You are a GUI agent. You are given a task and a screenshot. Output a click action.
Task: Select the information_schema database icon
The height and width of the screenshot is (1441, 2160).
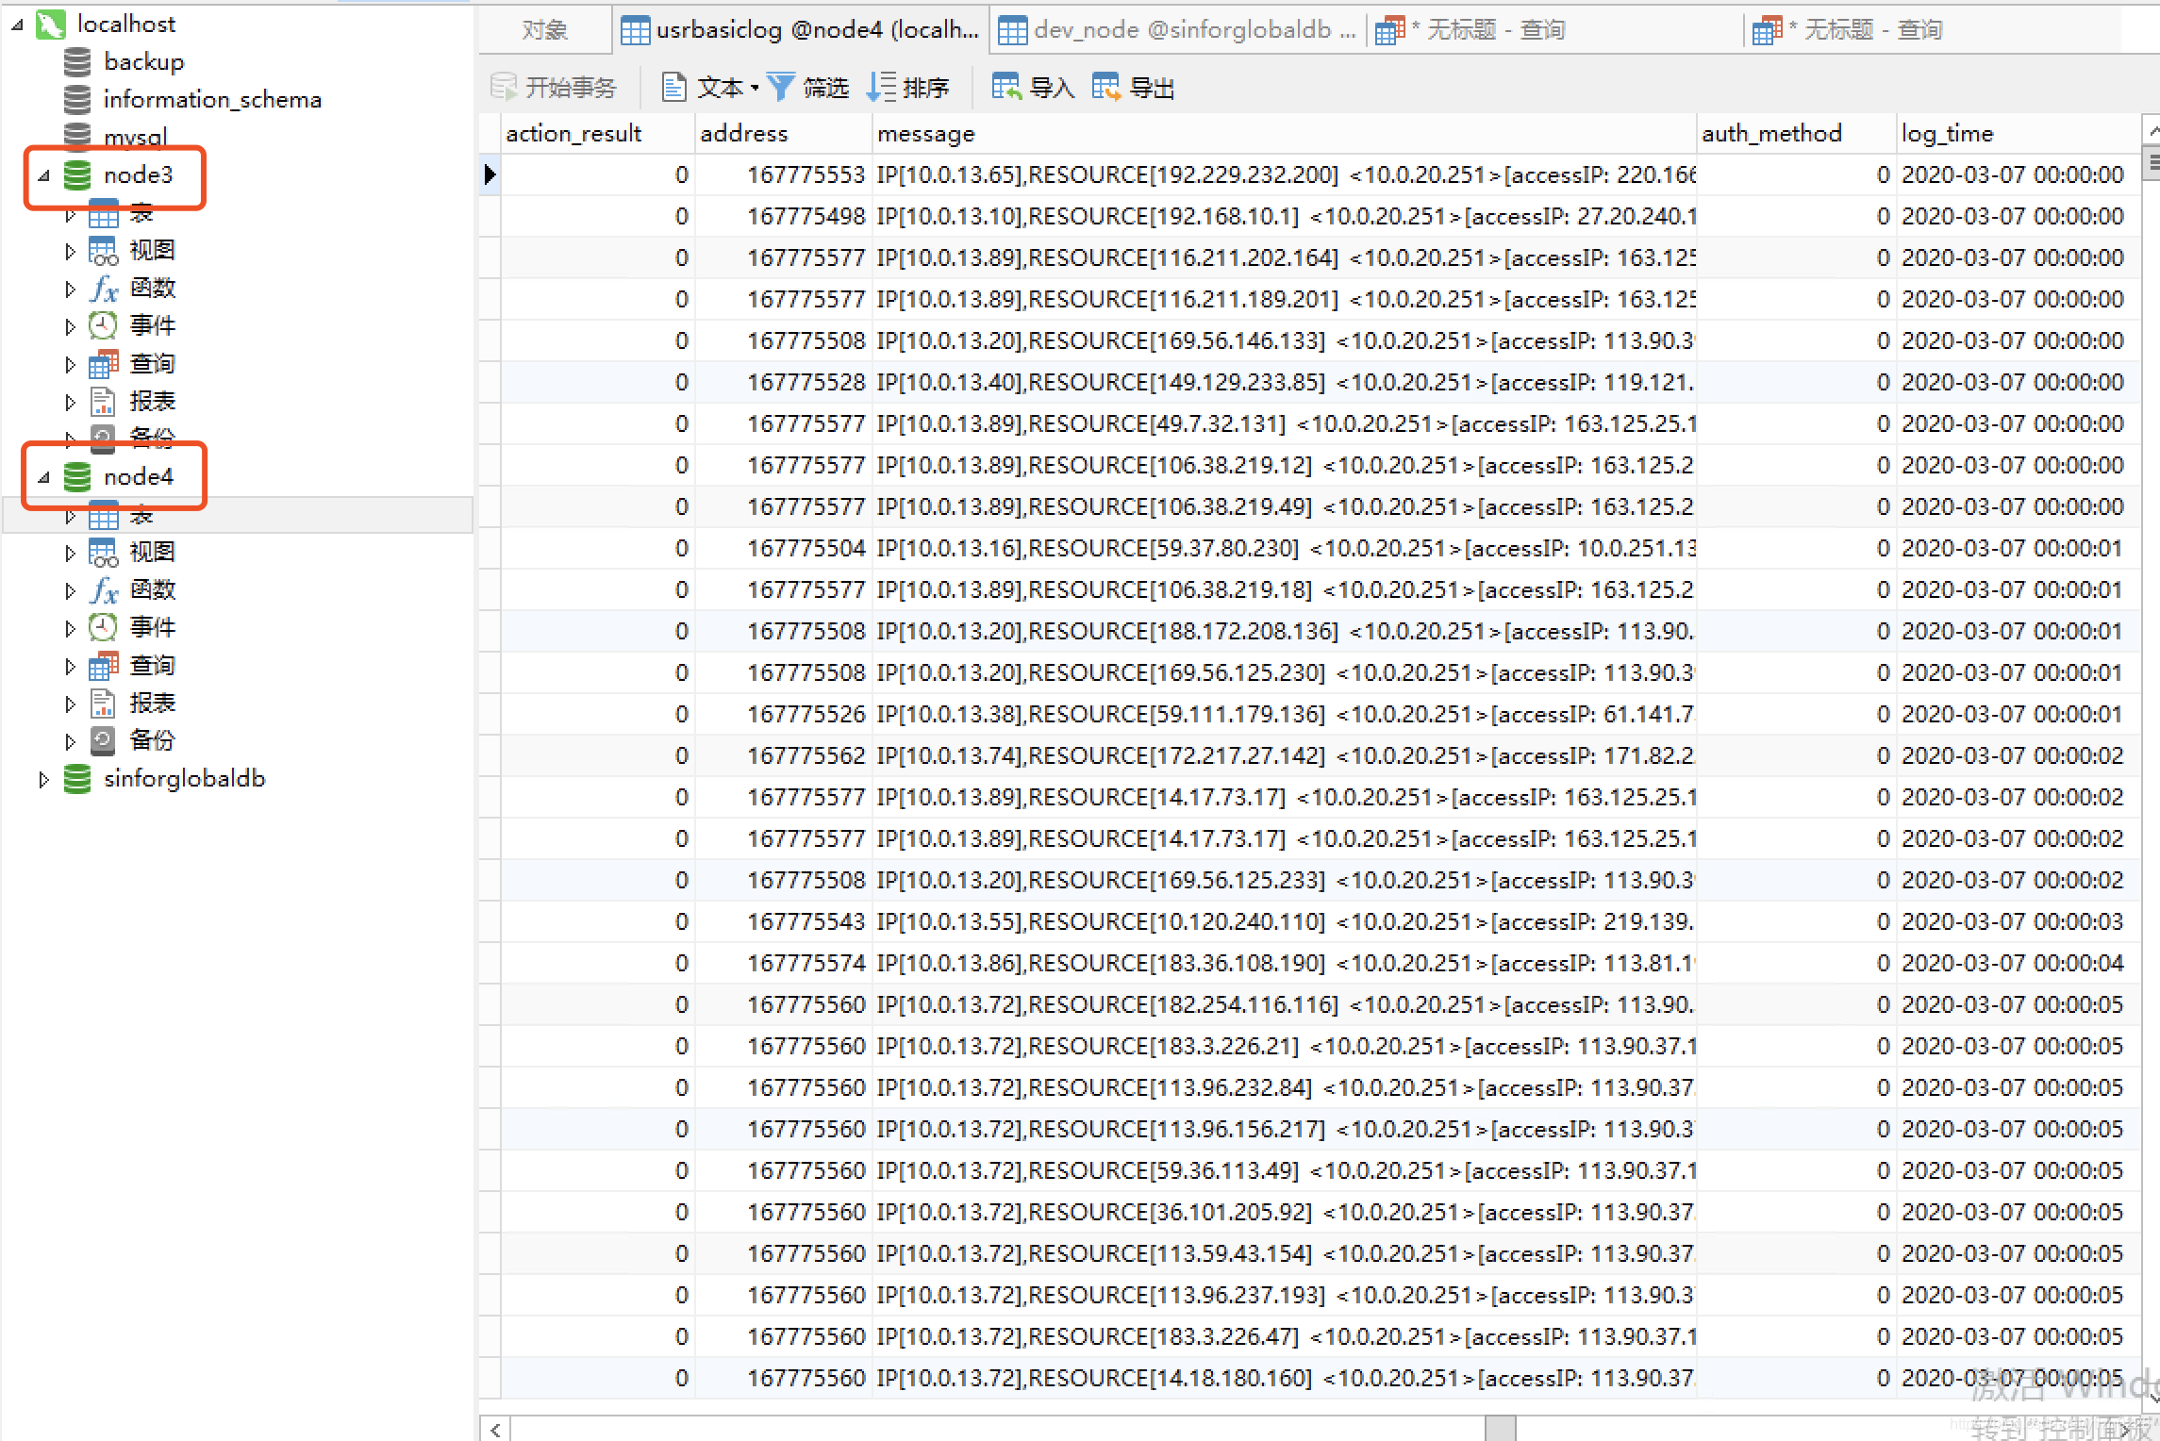[77, 99]
